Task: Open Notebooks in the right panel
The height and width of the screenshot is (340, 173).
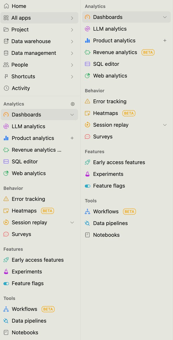Action: click(106, 235)
